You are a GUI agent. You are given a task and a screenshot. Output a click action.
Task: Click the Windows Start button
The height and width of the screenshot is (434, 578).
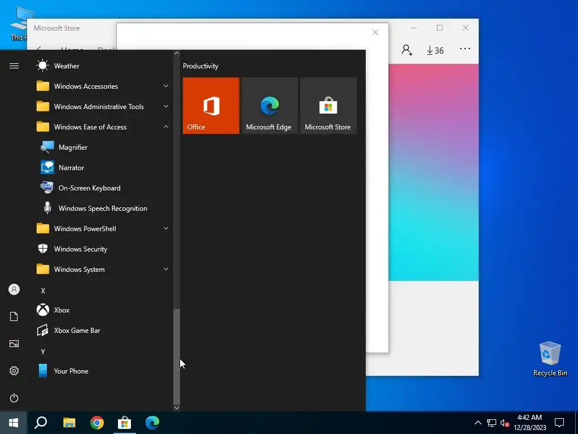tap(14, 423)
